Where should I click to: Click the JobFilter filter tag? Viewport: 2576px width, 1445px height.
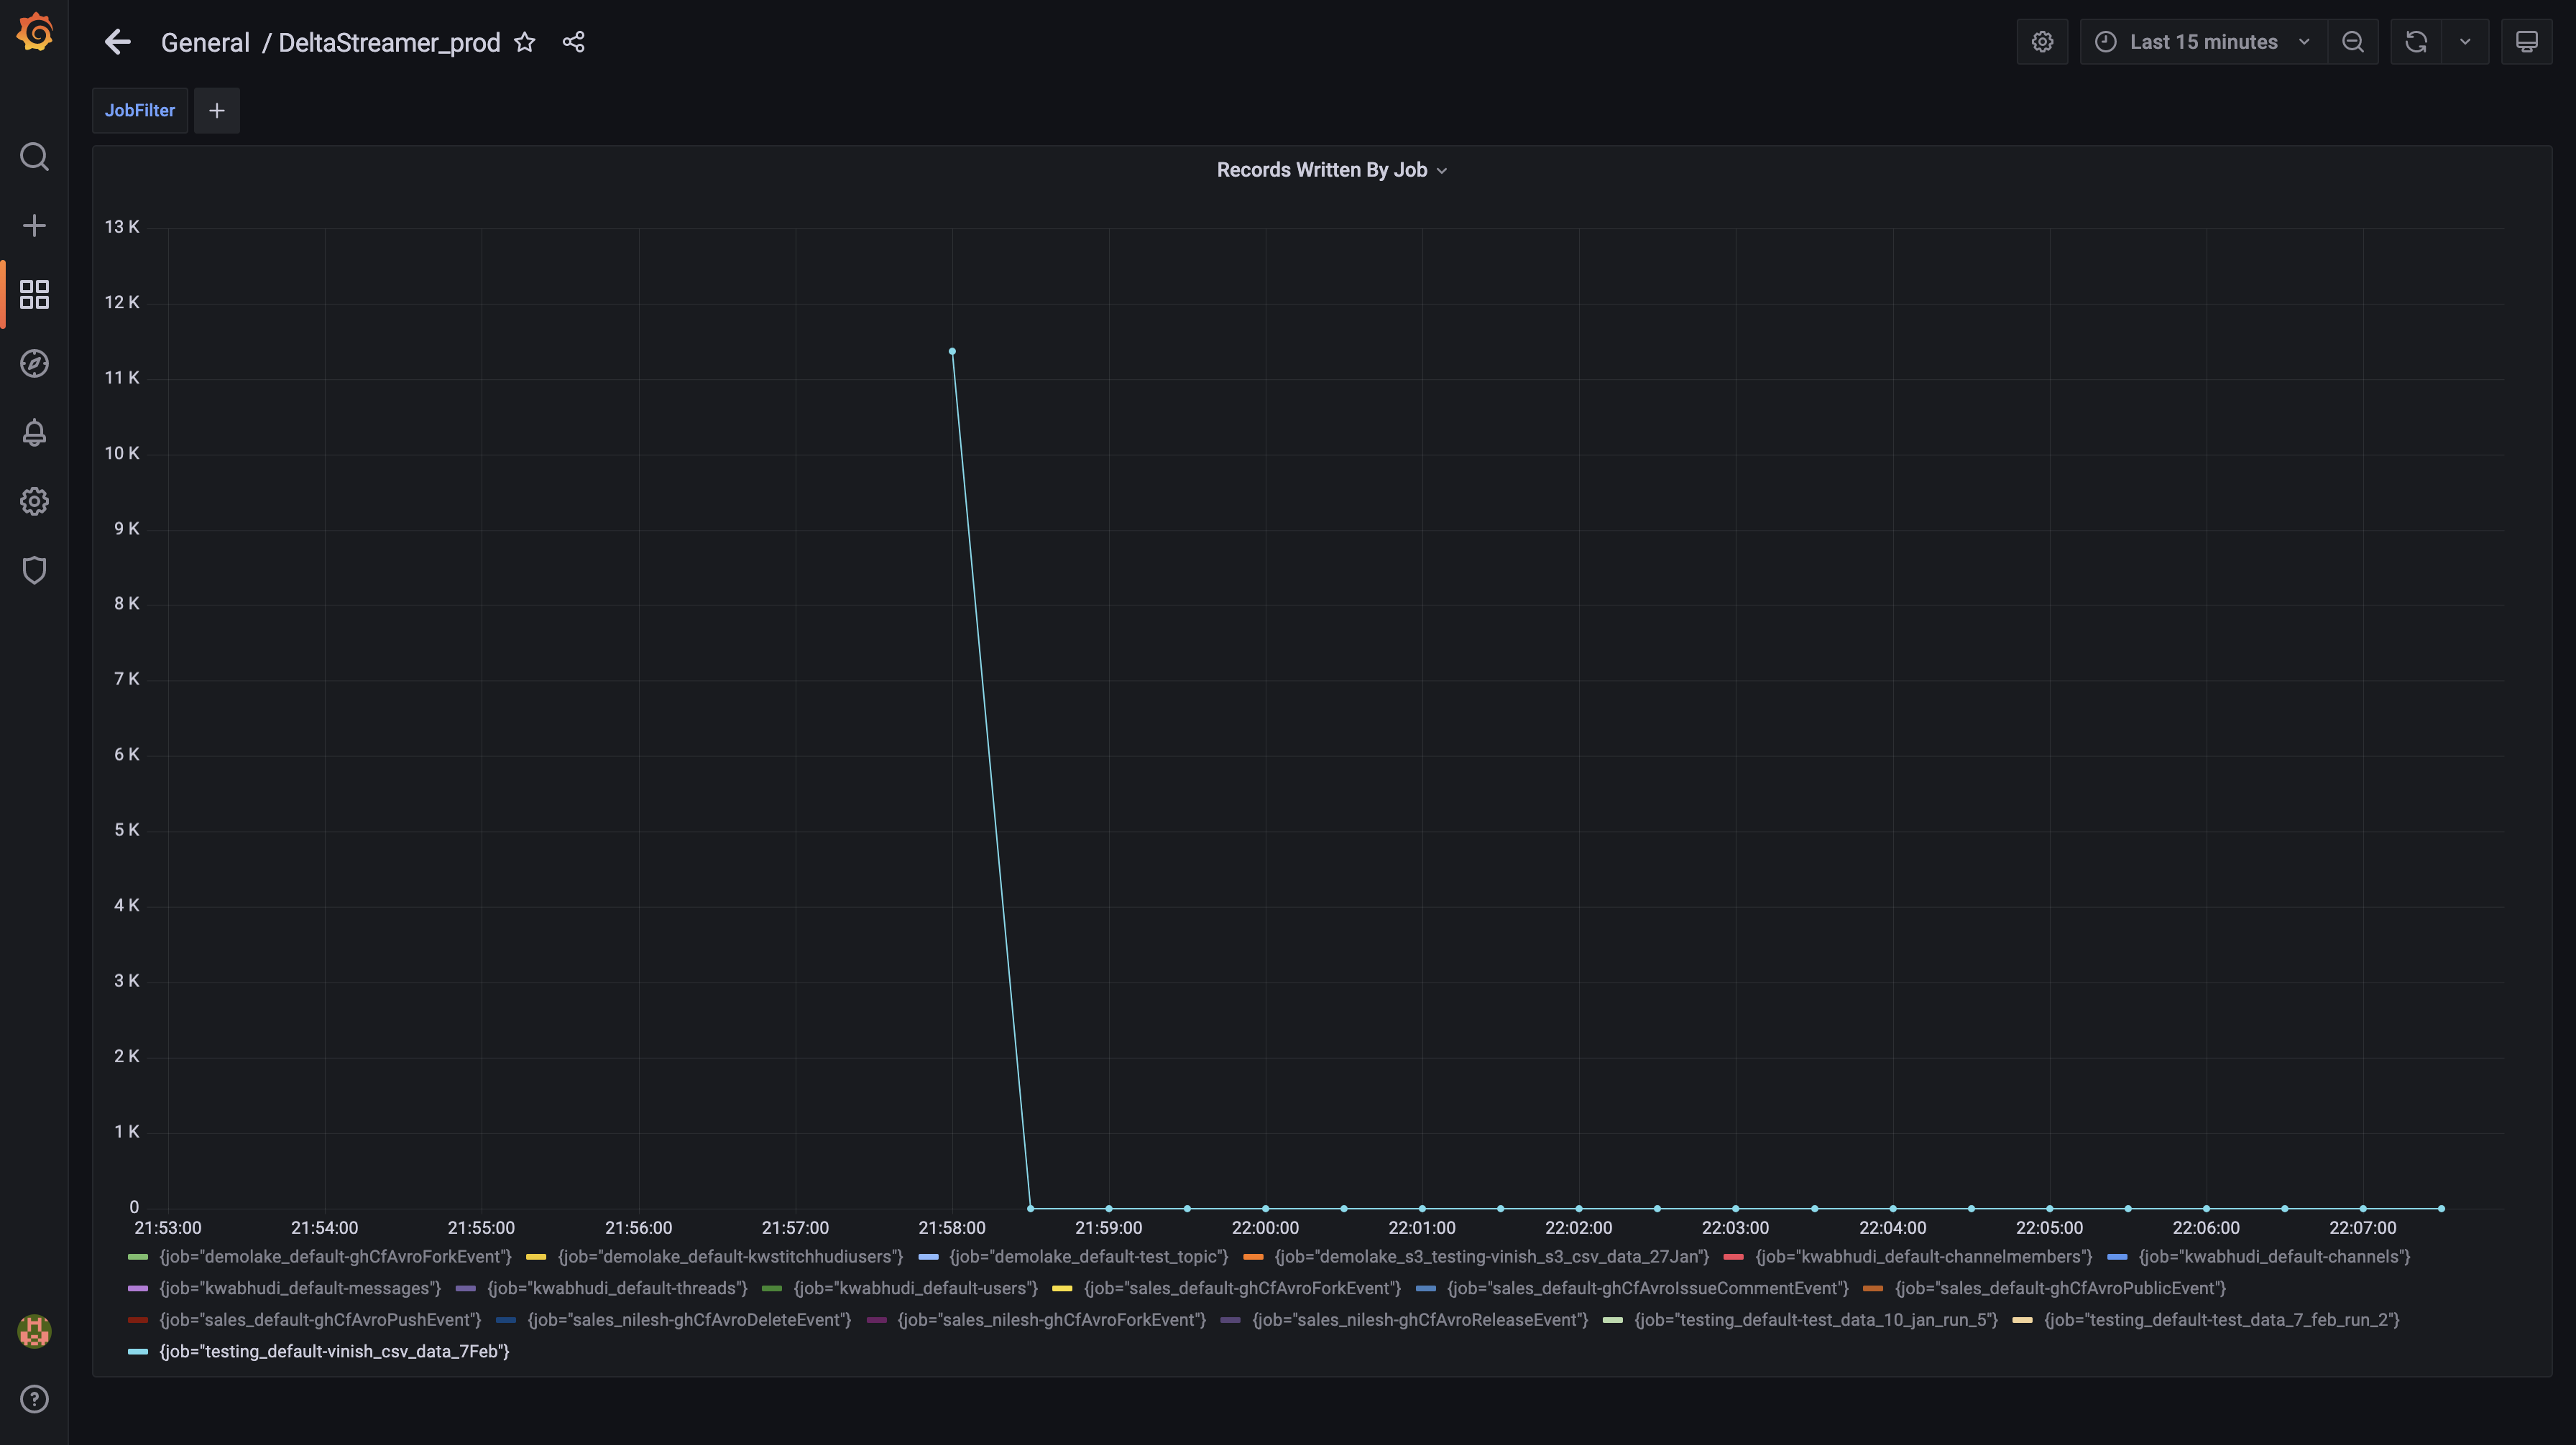[140, 111]
